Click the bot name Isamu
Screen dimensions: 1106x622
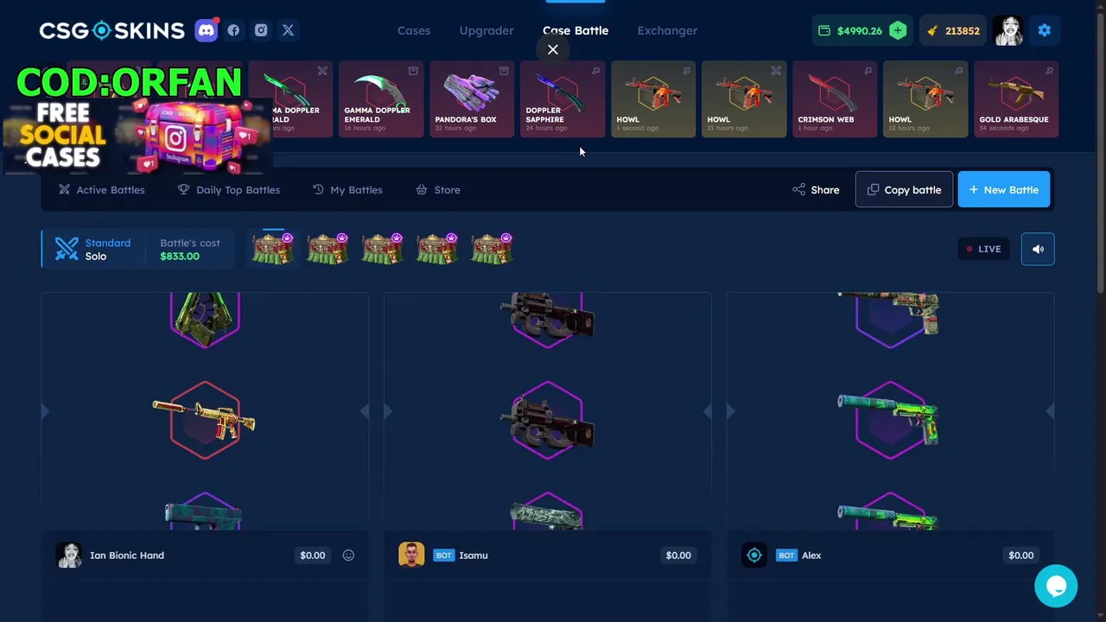click(x=474, y=555)
